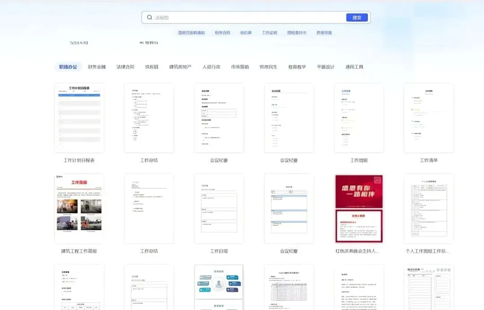Open the 个人工作周报工作总结 table template thumbnail
The image size is (484, 310).
click(429, 208)
